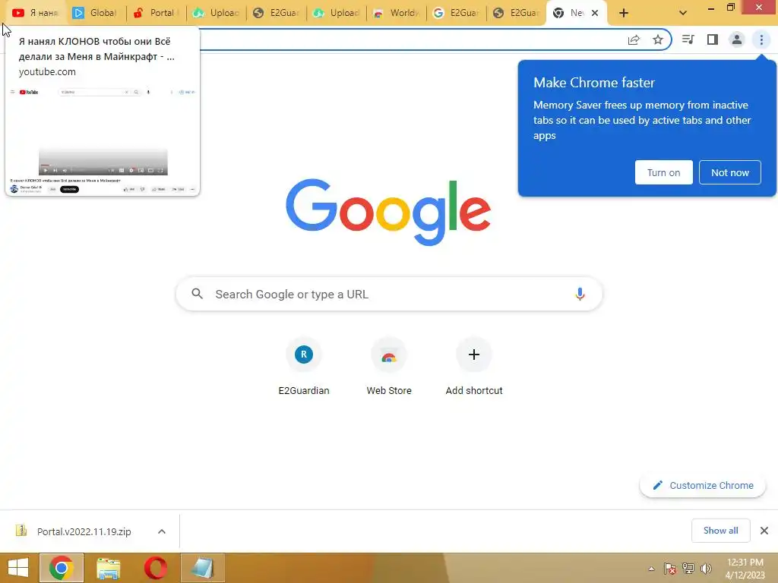Image resolution: width=778 pixels, height=583 pixels.
Task: Open the first Upload tab
Action: click(216, 13)
